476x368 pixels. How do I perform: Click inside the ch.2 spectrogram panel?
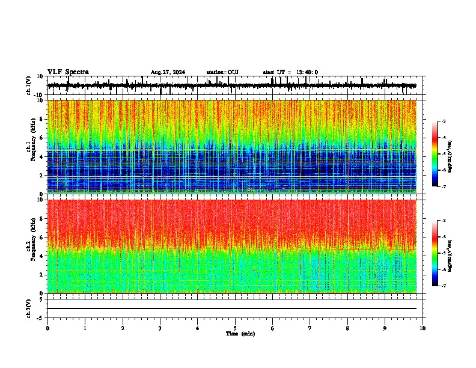tap(232, 247)
